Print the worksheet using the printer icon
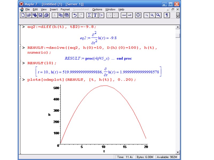Image resolution: width=214 pixels, height=160 pixels. [x=46, y=15]
